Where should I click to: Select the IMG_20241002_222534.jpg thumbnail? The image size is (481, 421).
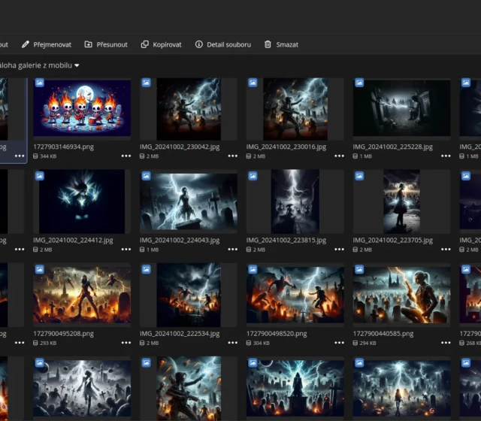(x=189, y=295)
